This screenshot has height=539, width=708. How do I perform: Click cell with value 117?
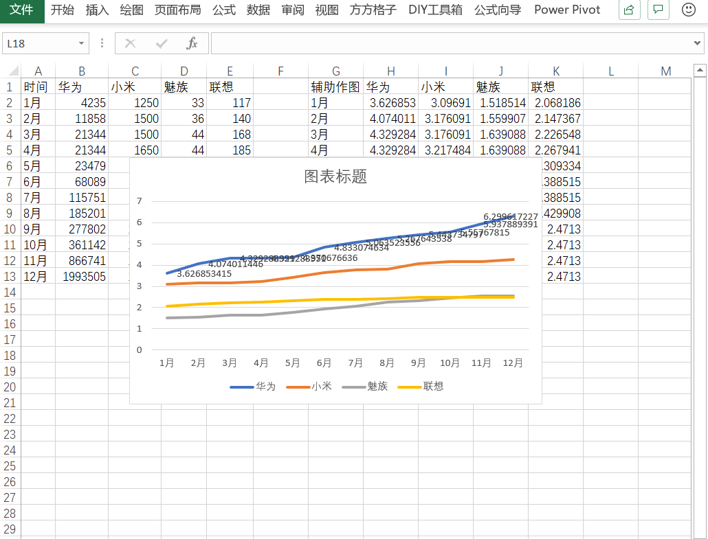click(x=230, y=102)
